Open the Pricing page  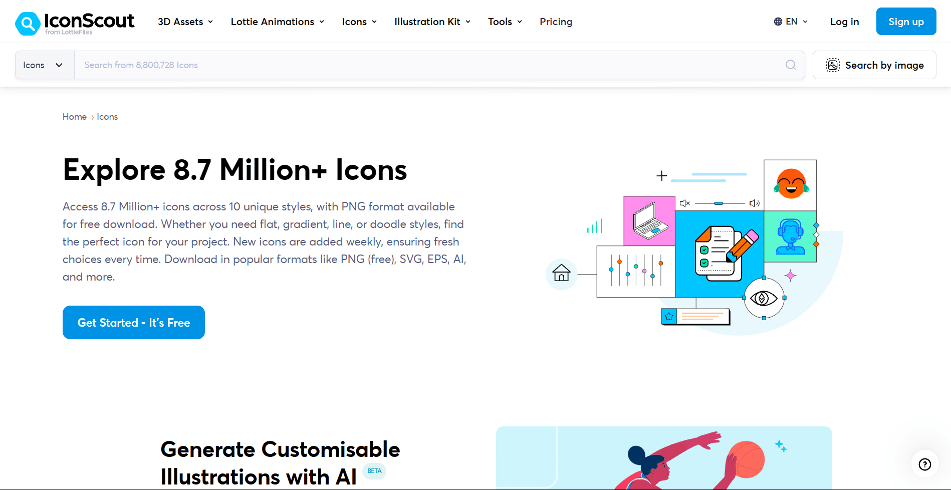[x=556, y=22]
